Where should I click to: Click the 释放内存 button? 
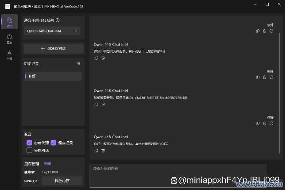pos(62,181)
